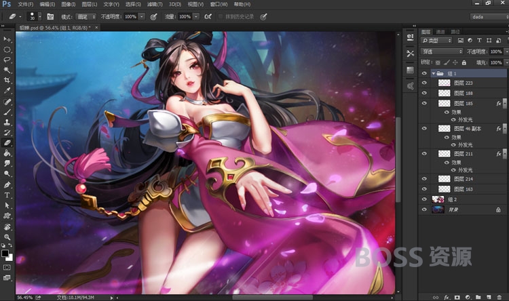Viewport: 509px width, 301px height.
Task: Collapse effects on 图层 185
Action: coord(504,104)
